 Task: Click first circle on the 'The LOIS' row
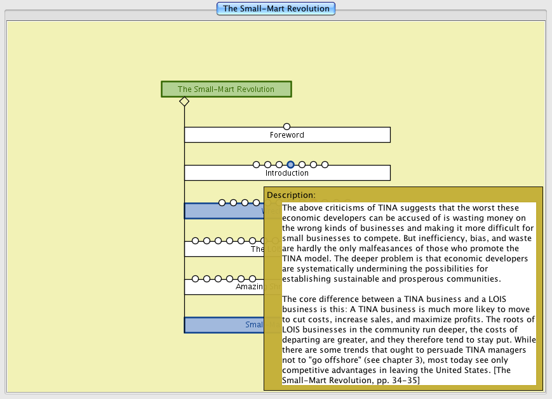click(195, 241)
